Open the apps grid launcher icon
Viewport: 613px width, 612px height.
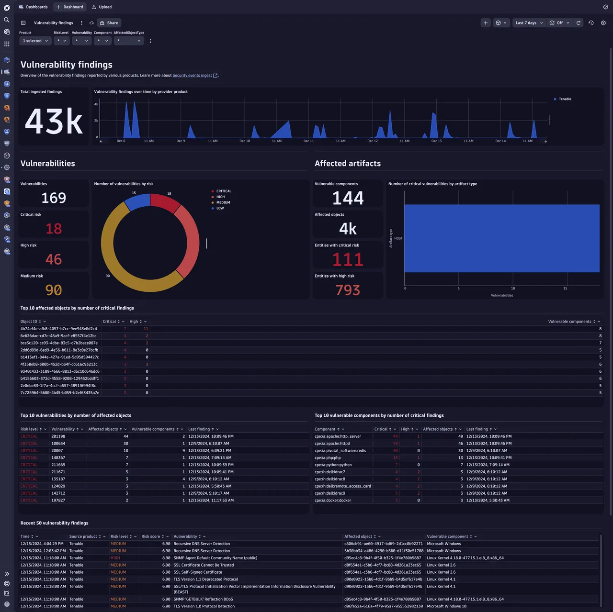point(7,44)
